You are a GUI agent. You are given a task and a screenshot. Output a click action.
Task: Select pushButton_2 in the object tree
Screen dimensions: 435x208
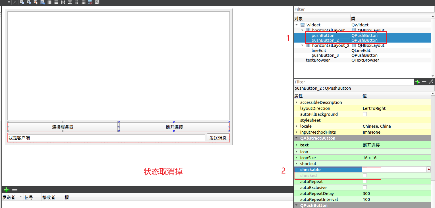click(325, 40)
